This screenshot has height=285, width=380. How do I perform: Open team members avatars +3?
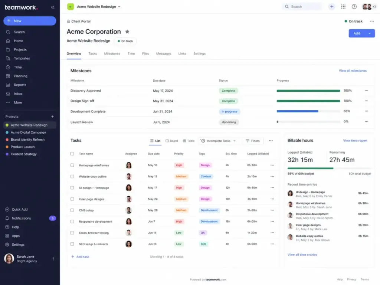pos(369,7)
